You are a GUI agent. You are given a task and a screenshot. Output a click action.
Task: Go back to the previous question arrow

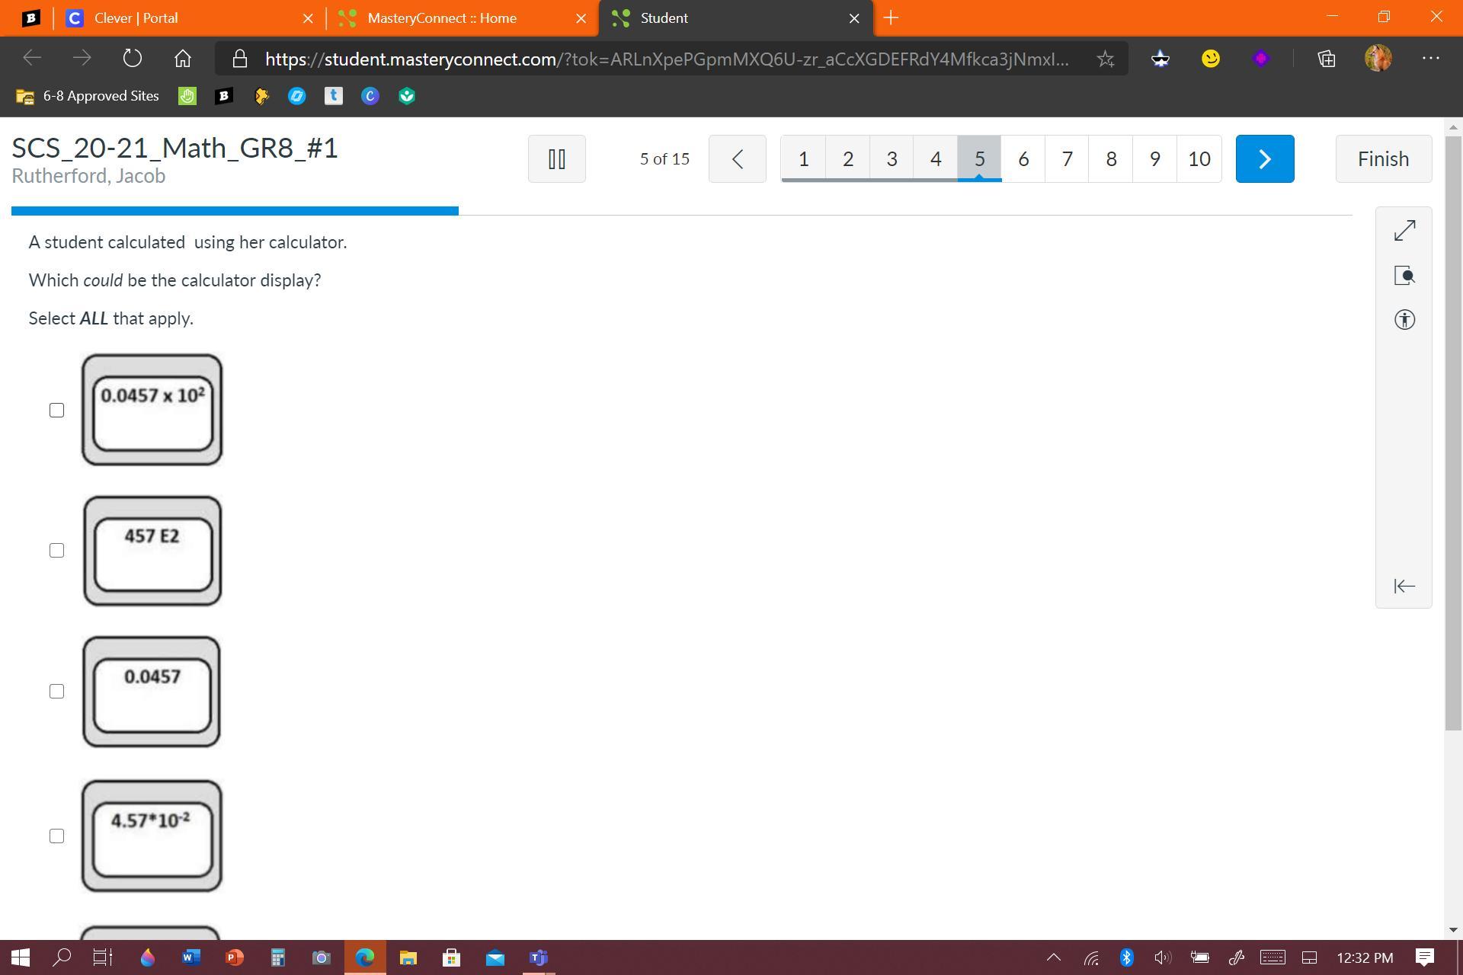pos(737,158)
